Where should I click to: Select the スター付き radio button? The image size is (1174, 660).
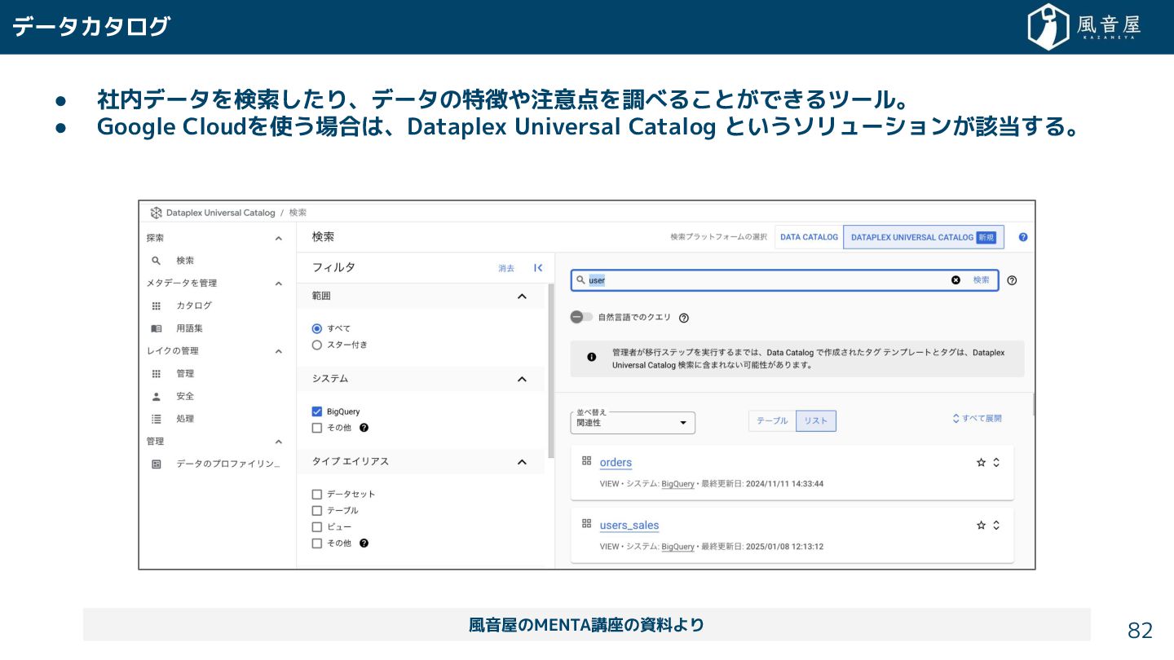[317, 345]
